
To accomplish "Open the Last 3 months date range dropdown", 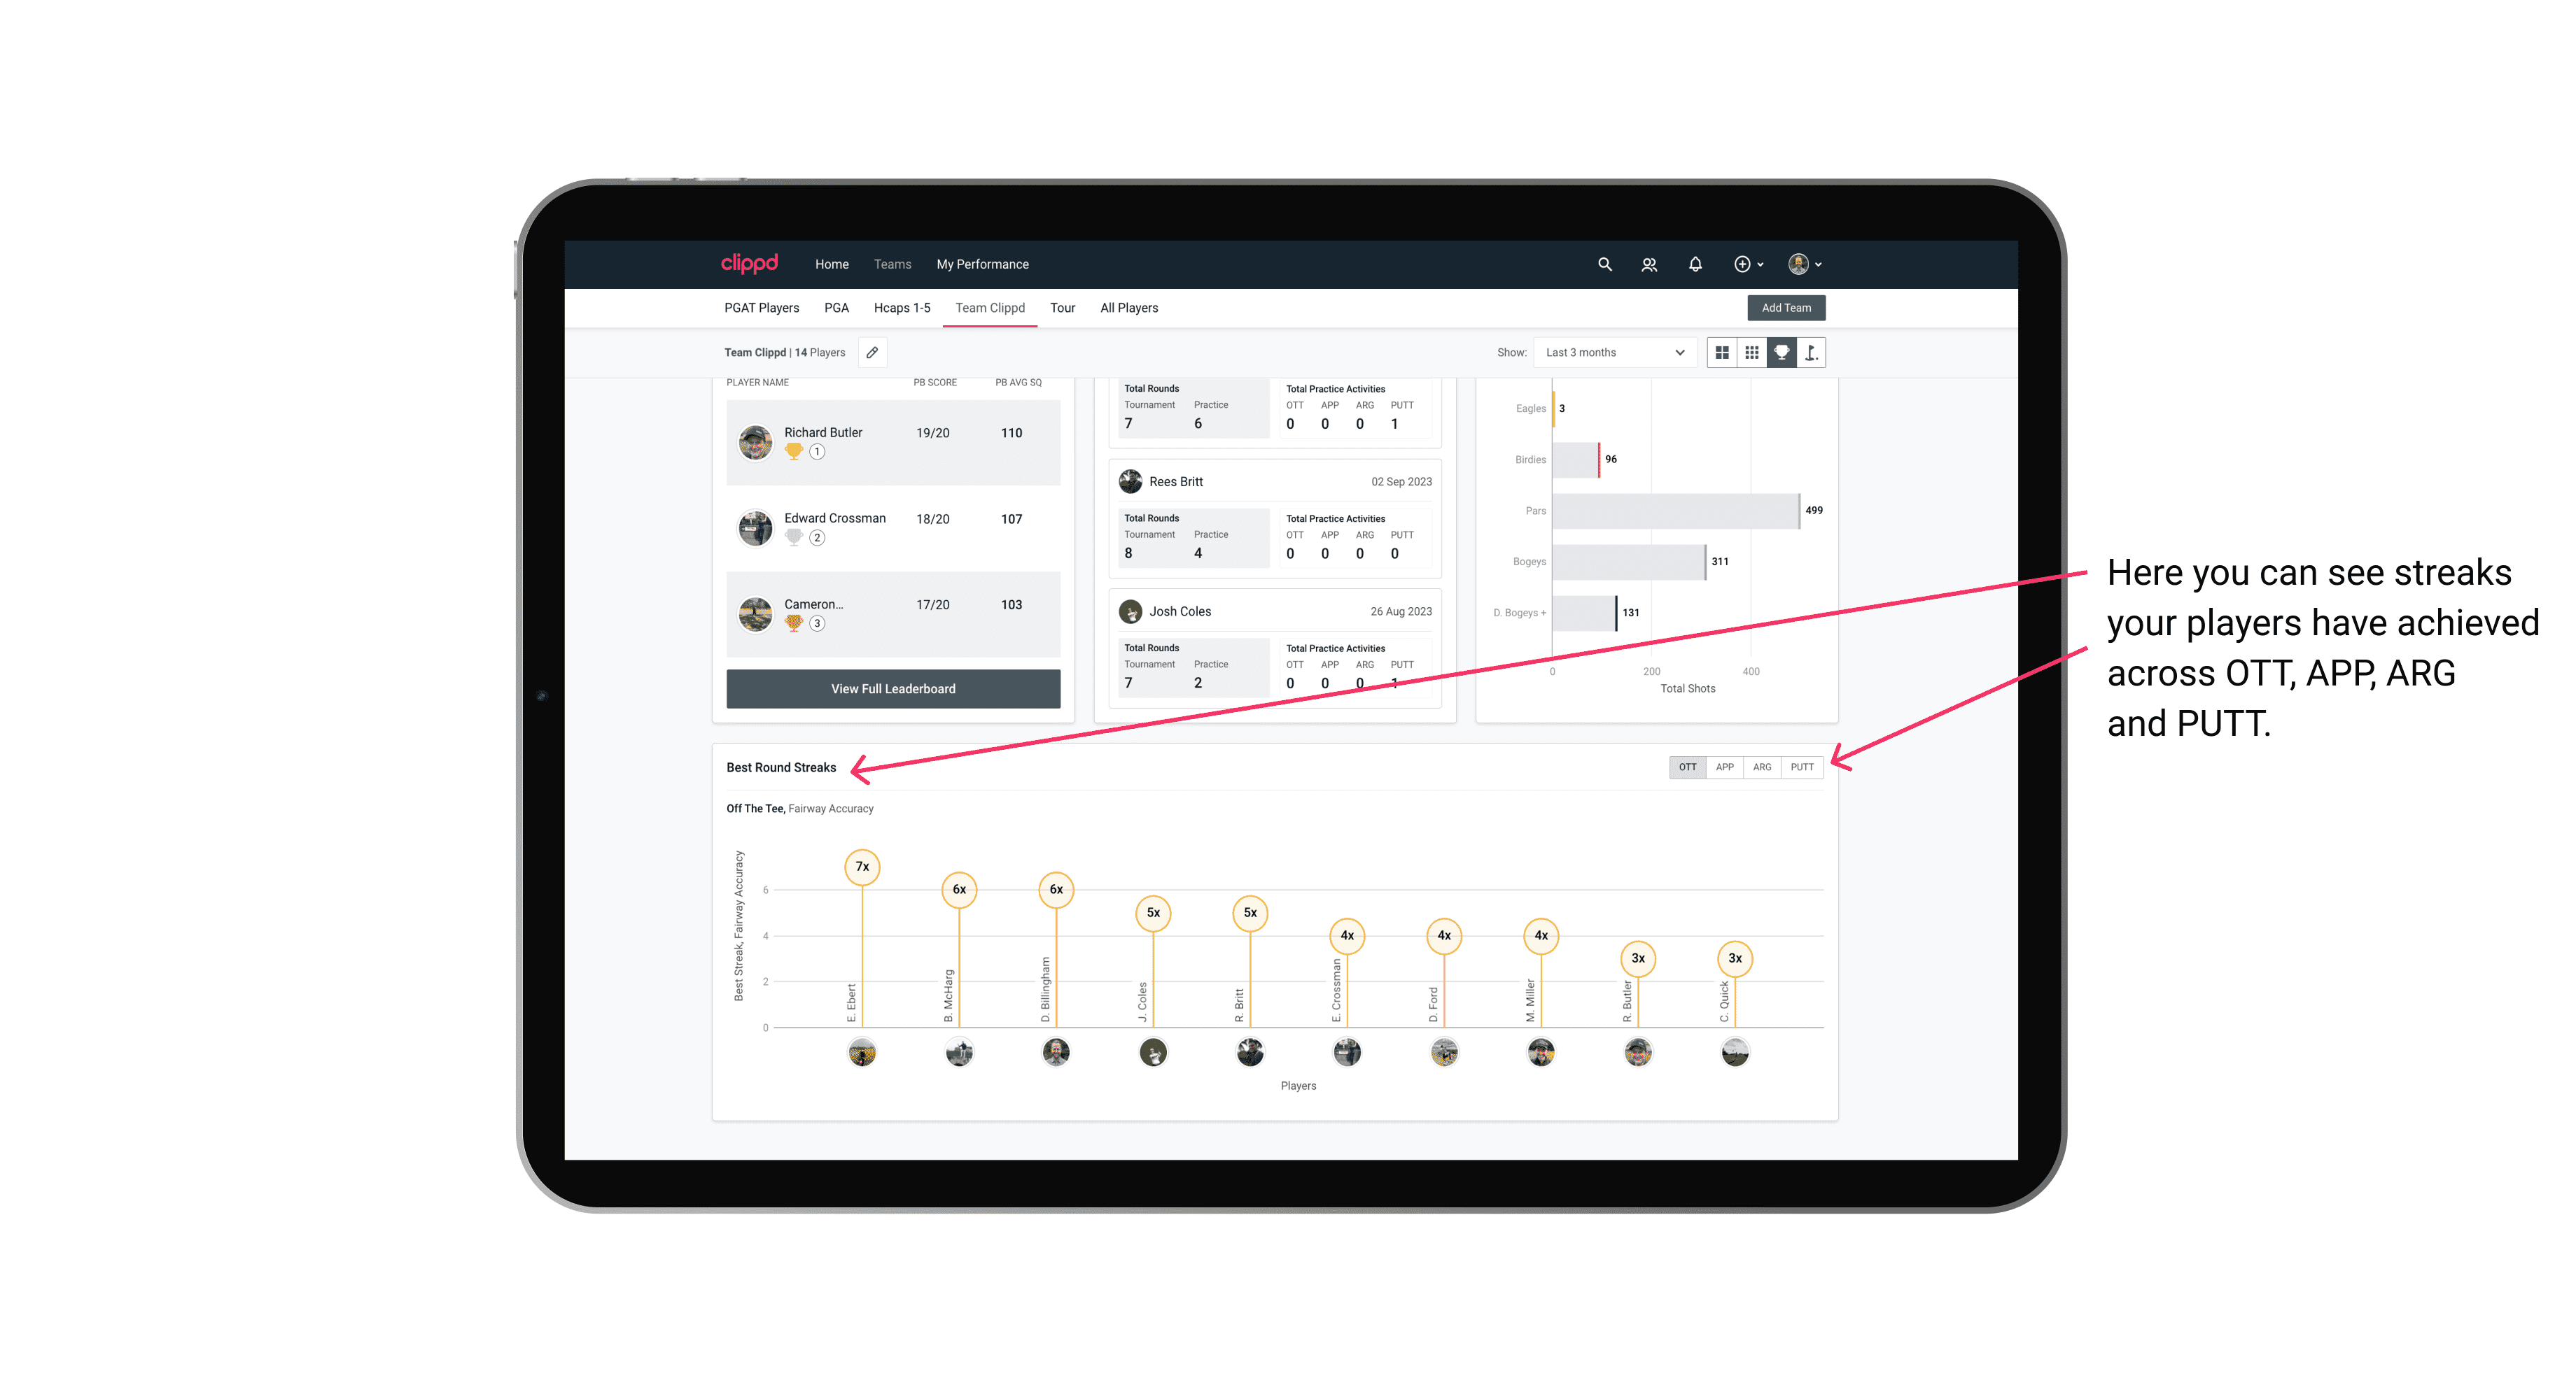I will (x=1611, y=353).
